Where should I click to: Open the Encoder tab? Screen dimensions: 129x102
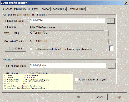[45, 9]
